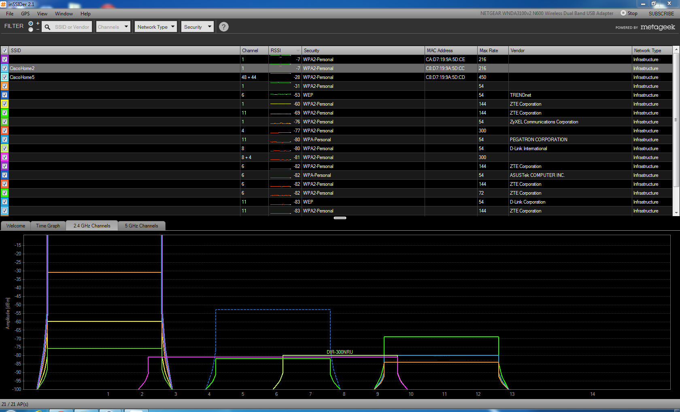The width and height of the screenshot is (680, 412).
Task: Click the 21 / 21 AP(s) status bar text
Action: [x=15, y=404]
